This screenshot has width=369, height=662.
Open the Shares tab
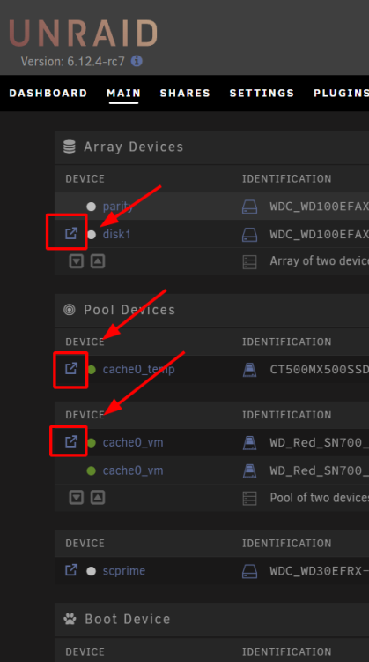pyautogui.click(x=185, y=93)
